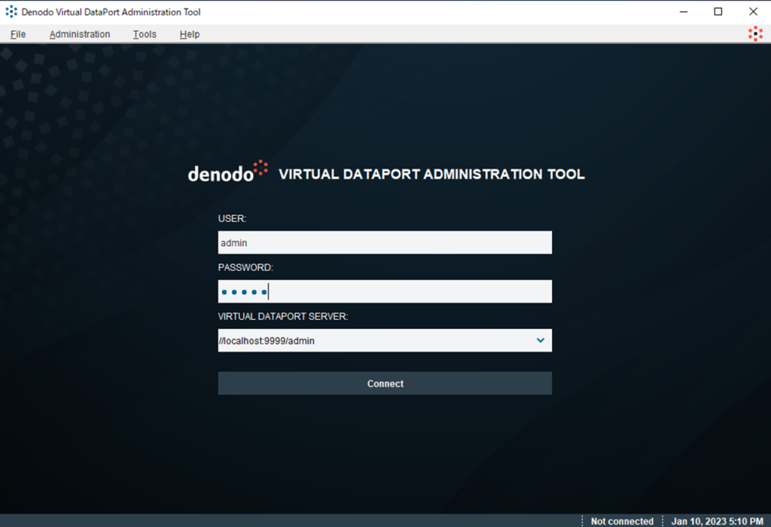Open the Help menu

point(190,34)
